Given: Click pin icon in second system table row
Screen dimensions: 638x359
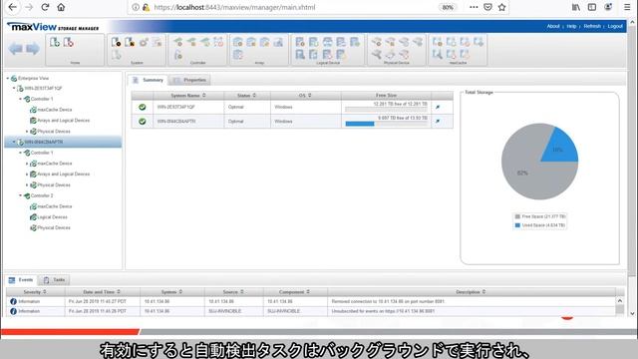Looking at the screenshot, I should (438, 122).
